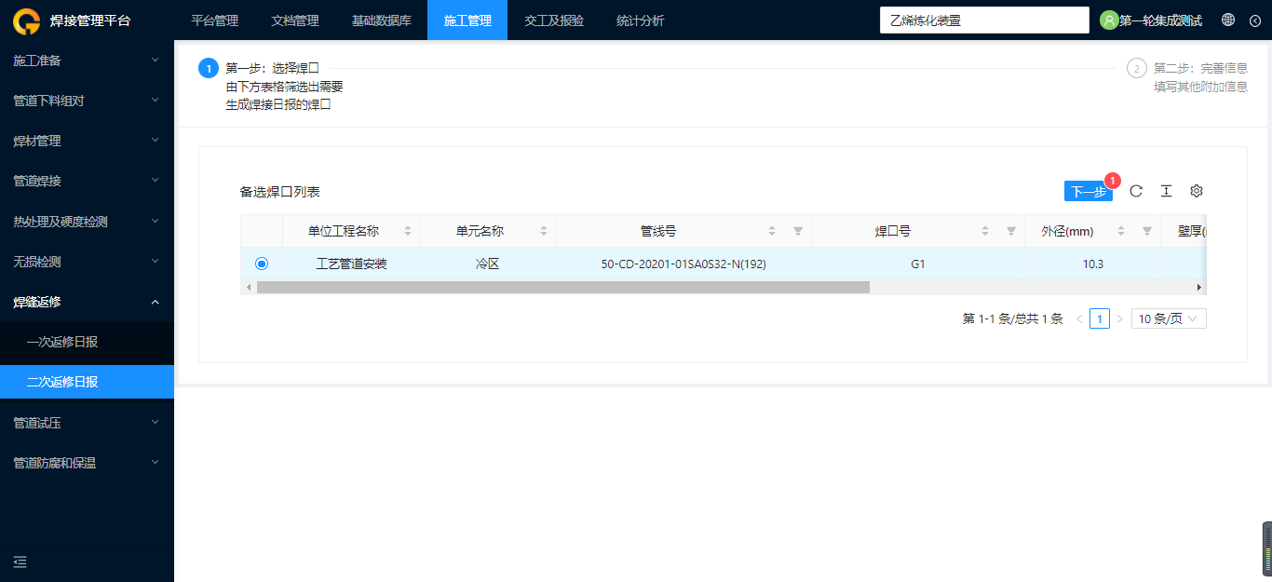Click page number 1 button

[1100, 318]
